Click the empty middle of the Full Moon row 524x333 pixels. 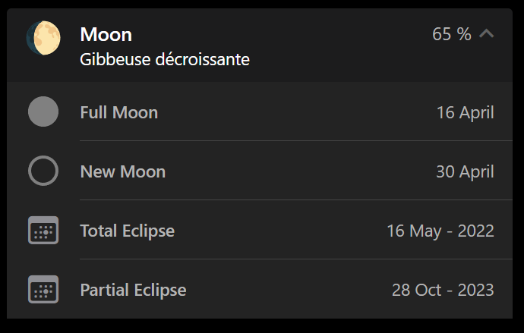296,113
